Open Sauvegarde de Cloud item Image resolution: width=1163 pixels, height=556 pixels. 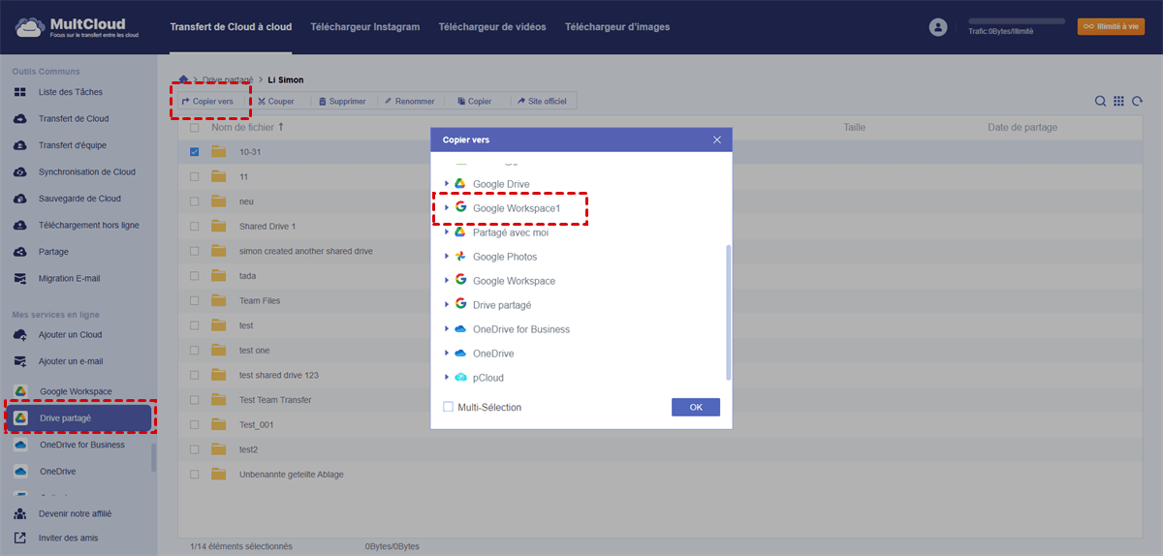tap(79, 199)
